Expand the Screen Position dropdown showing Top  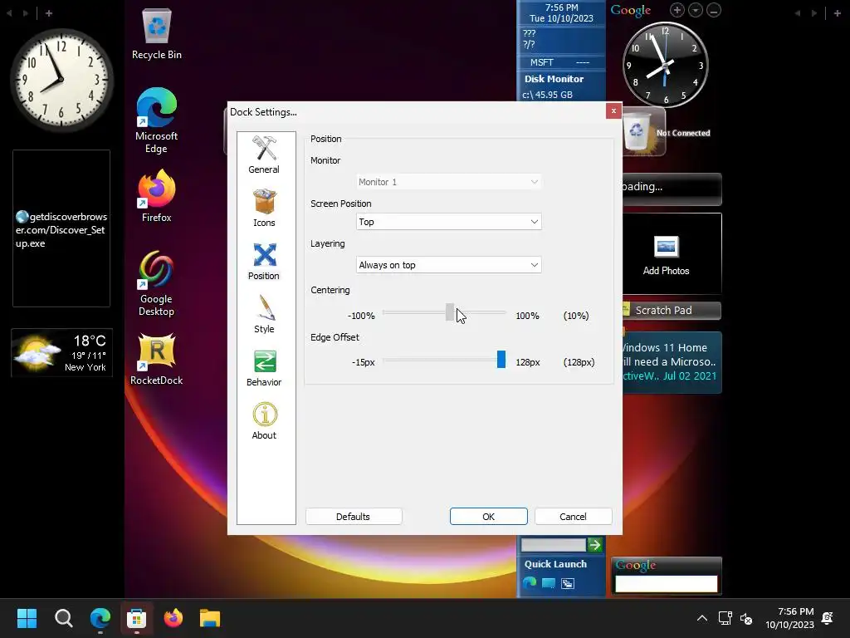pos(448,221)
